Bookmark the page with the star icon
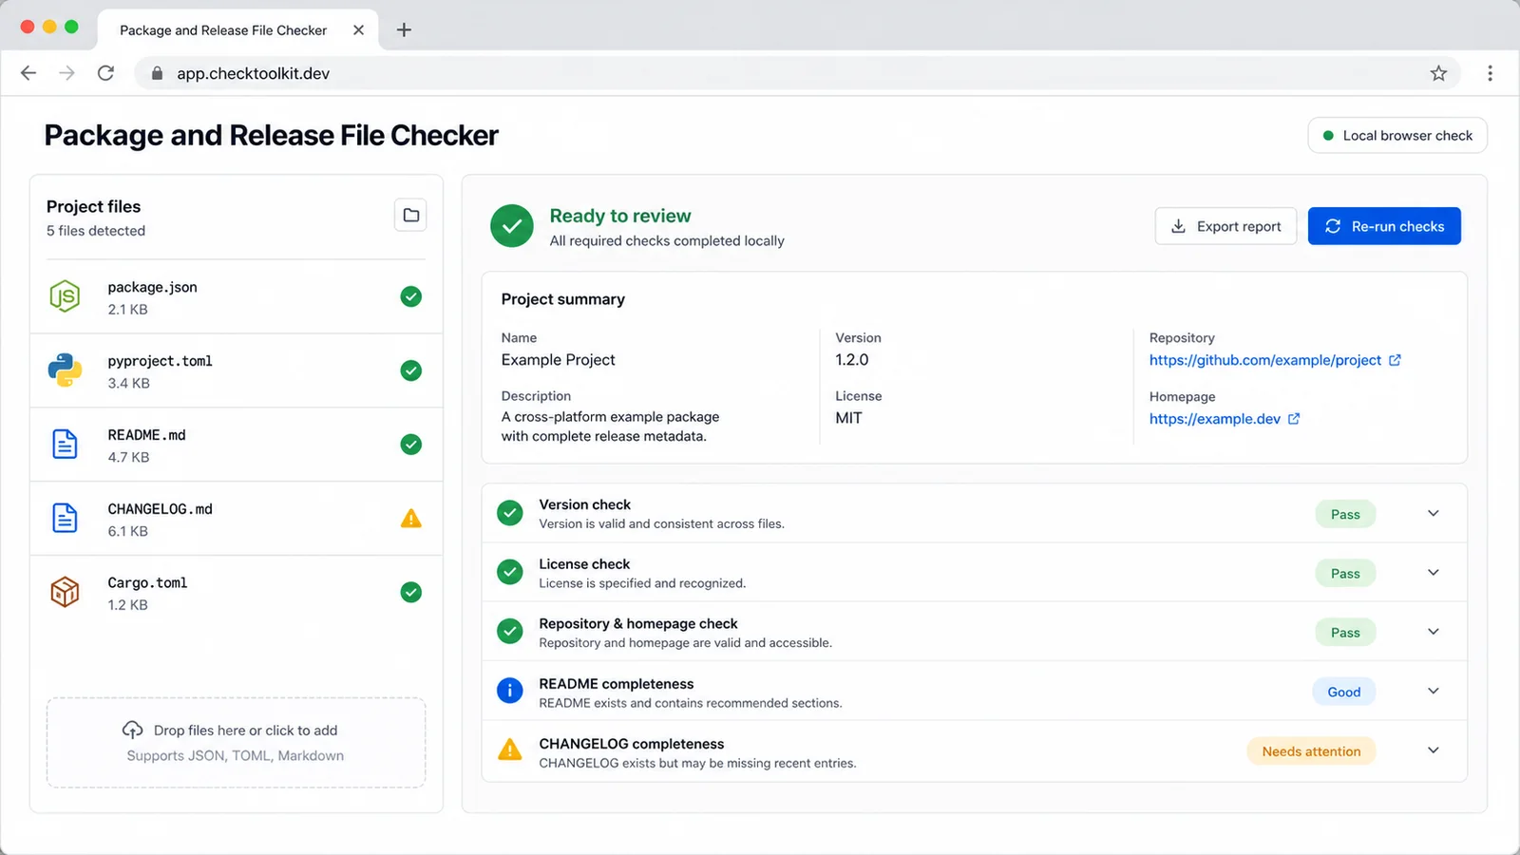The width and height of the screenshot is (1520, 855). [x=1438, y=73]
